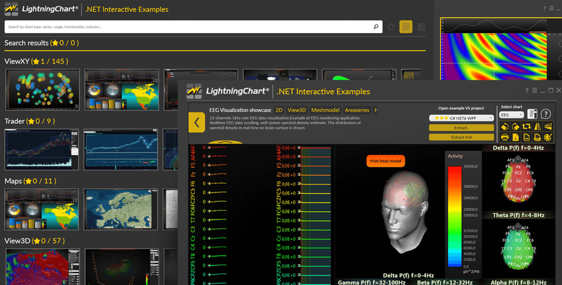Screen dimensions: 562x285
Task: Click the Delta P(f) f=0-4Hz title
Action: (518, 148)
